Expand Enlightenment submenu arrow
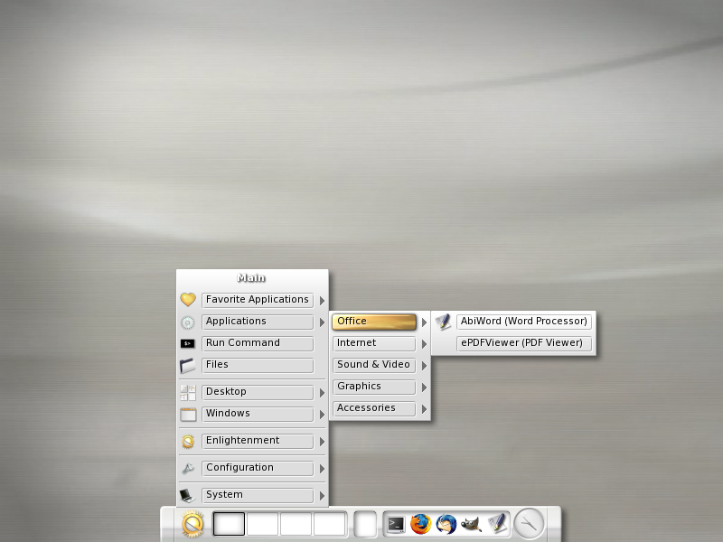 (x=322, y=442)
